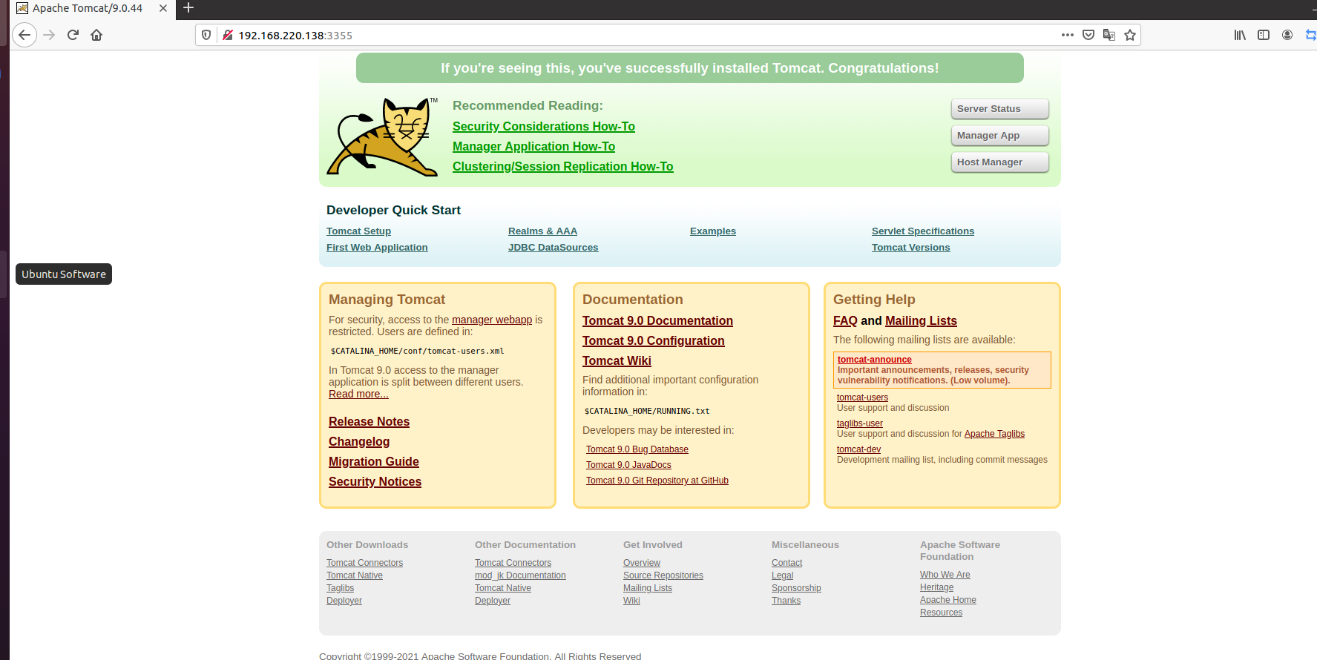Click the shield tracking protection icon
Screen dimensions: 1317x660
click(206, 35)
